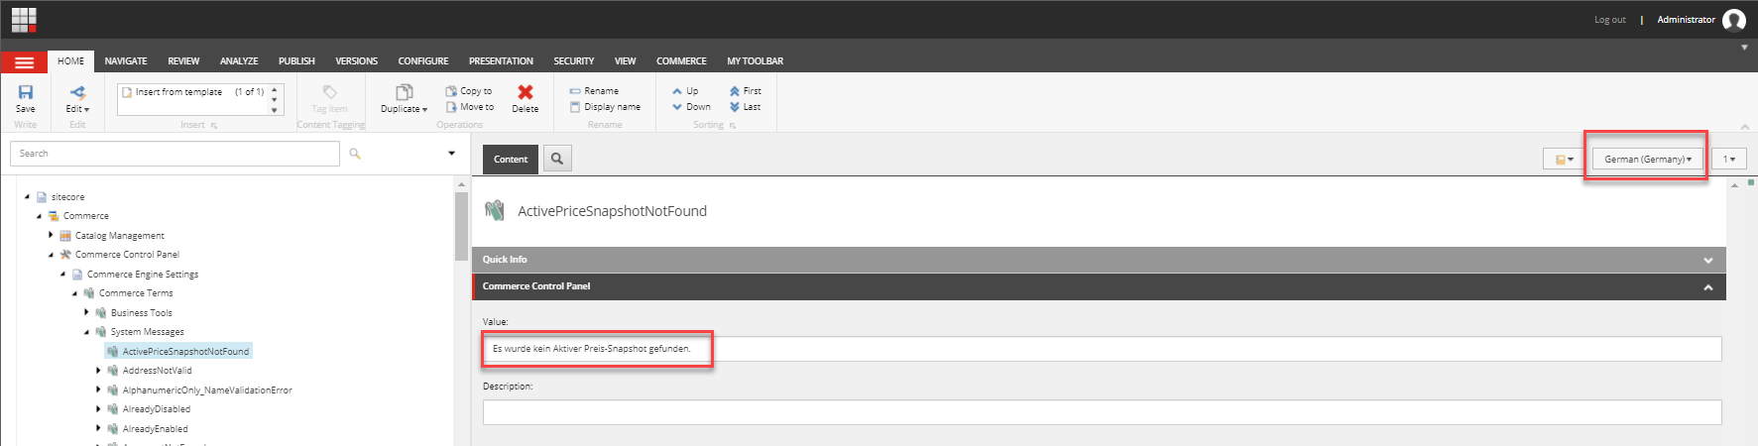Open the folder views dropdown icon
This screenshot has width=1758, height=446.
tap(1565, 159)
